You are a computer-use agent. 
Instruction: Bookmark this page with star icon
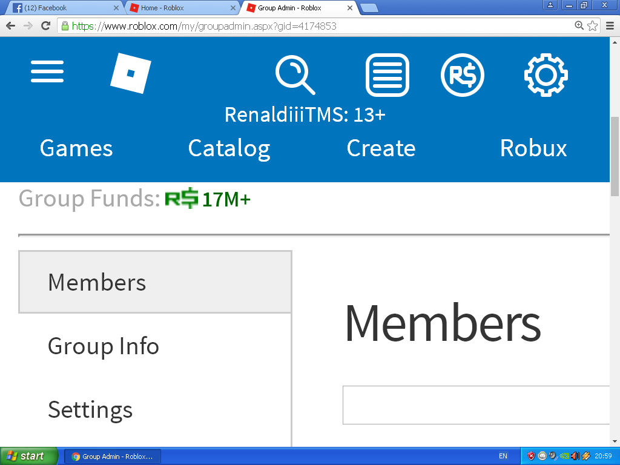pos(592,26)
